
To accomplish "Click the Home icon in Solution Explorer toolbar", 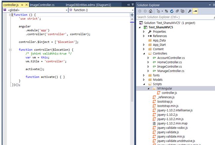I will [151, 11].
